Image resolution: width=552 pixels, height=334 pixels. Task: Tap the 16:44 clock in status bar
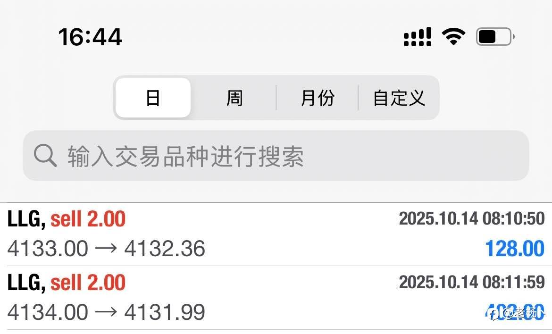click(90, 37)
